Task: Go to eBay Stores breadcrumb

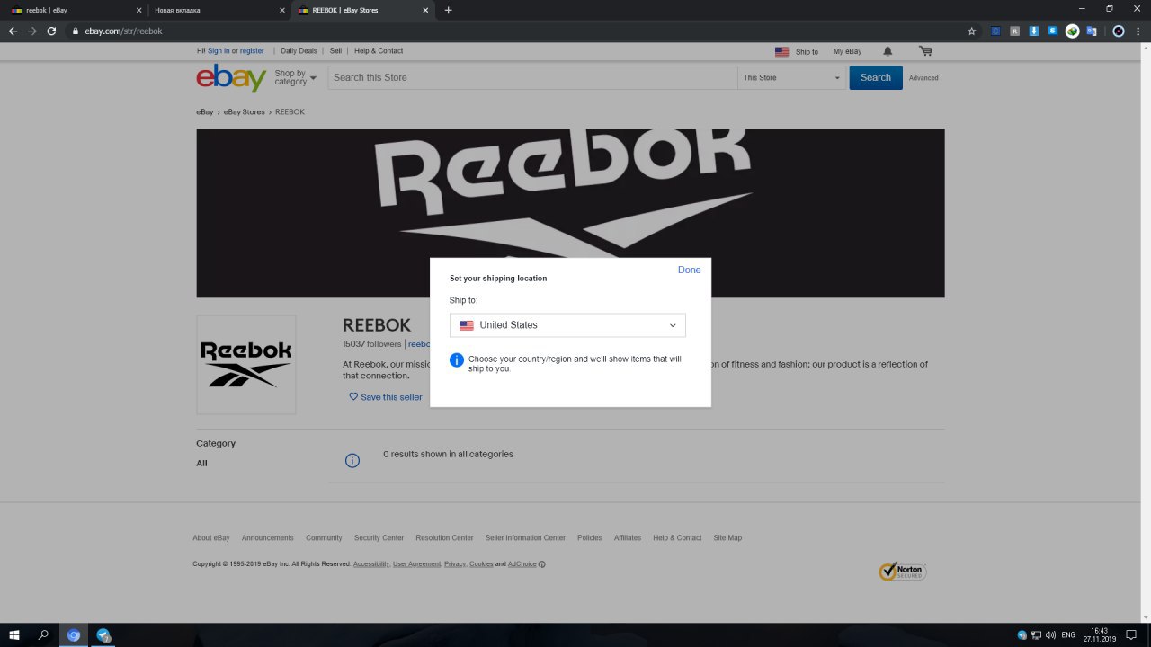Action: (x=245, y=112)
